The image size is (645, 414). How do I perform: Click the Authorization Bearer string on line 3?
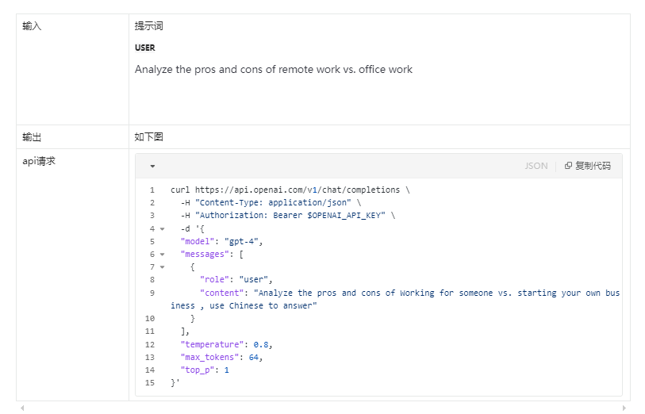click(x=290, y=215)
